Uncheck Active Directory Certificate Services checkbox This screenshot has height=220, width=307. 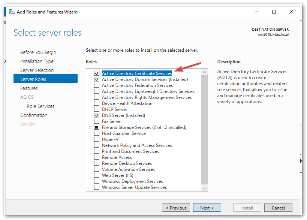point(97,73)
